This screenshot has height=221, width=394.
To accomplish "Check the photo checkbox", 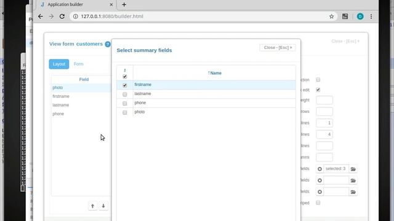I will point(124,112).
